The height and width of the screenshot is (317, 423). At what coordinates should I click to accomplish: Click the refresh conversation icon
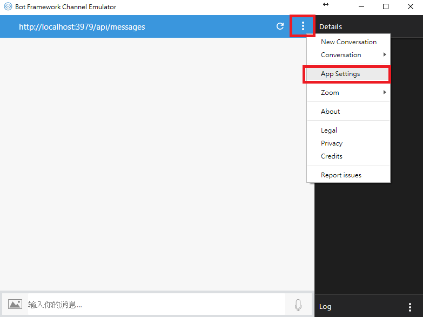click(280, 26)
